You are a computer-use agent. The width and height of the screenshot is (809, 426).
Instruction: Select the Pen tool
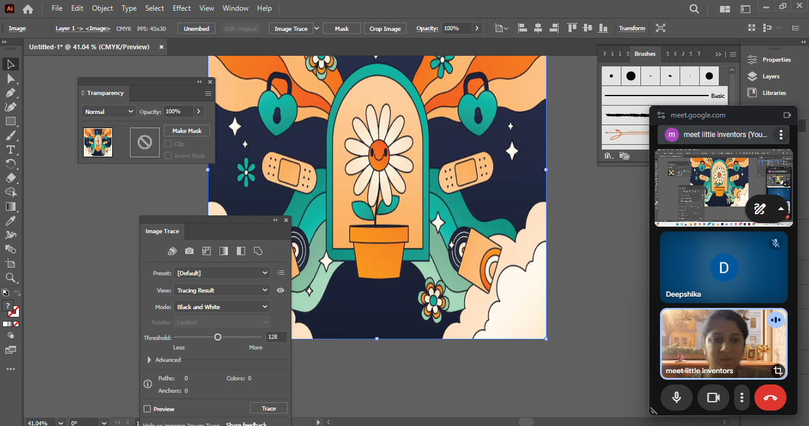pyautogui.click(x=11, y=93)
